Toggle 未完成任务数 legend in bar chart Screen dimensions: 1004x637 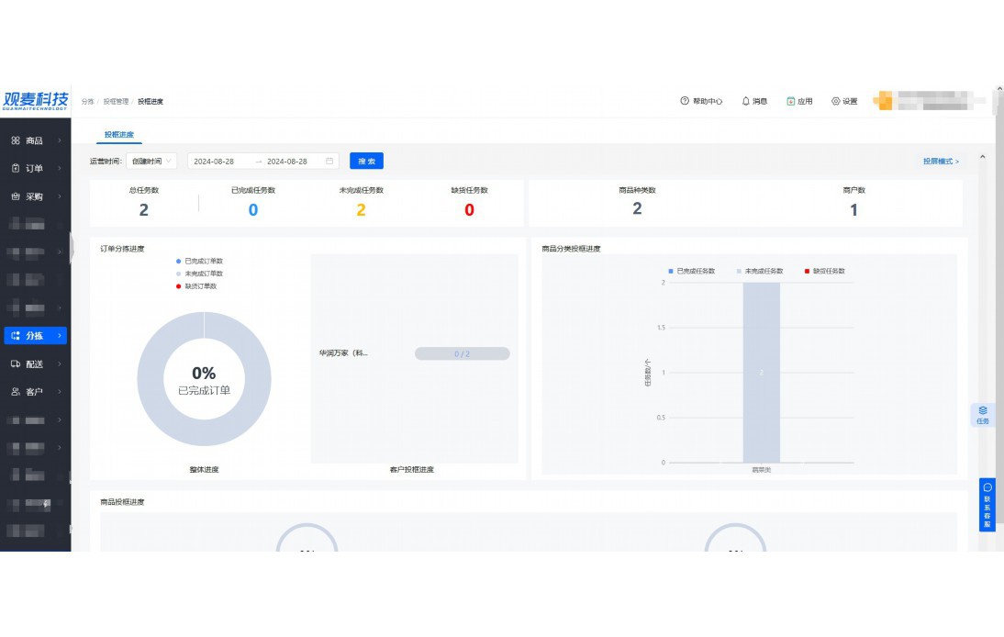[756, 271]
